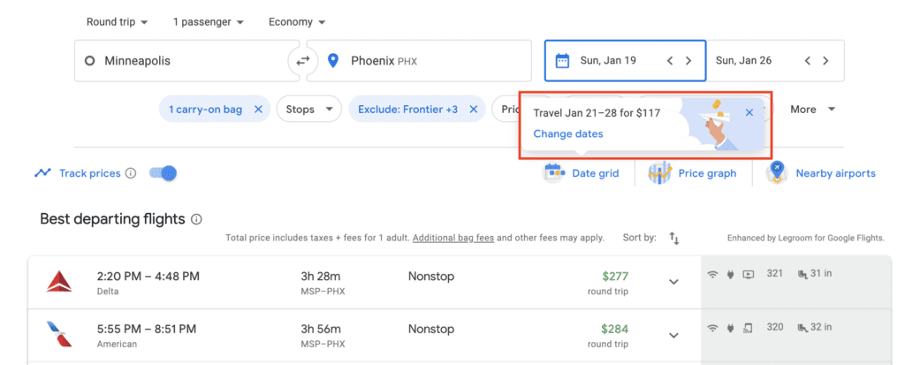Dismiss the Travel Jan 21–28 suggestion popup
This screenshot has width=905, height=365.
pos(749,113)
